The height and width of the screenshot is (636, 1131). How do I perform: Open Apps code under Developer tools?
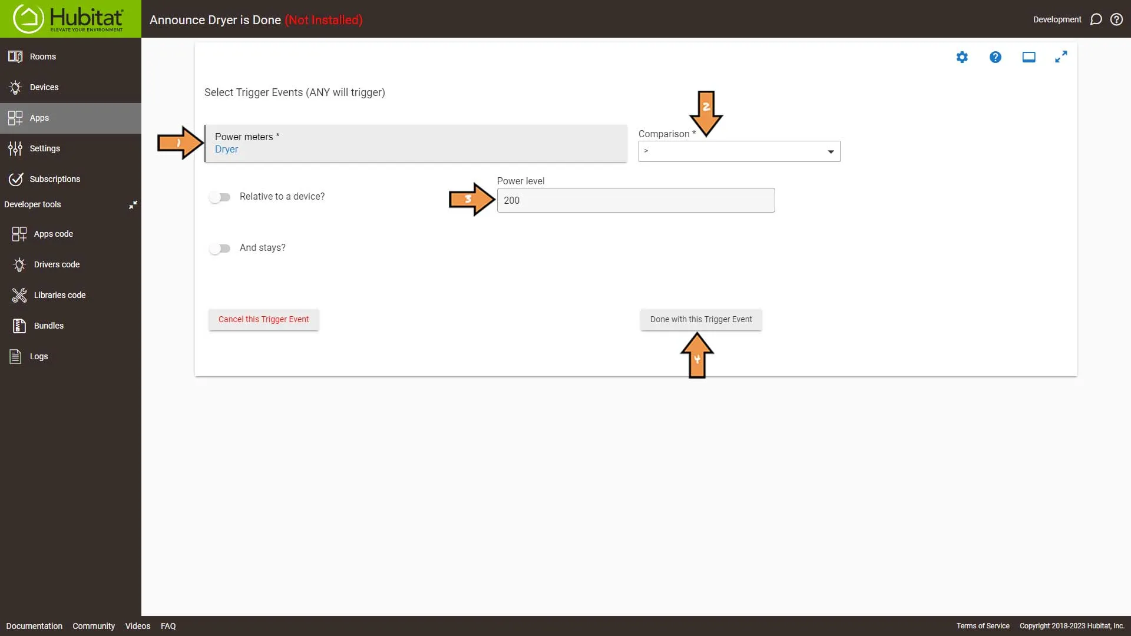click(53, 233)
